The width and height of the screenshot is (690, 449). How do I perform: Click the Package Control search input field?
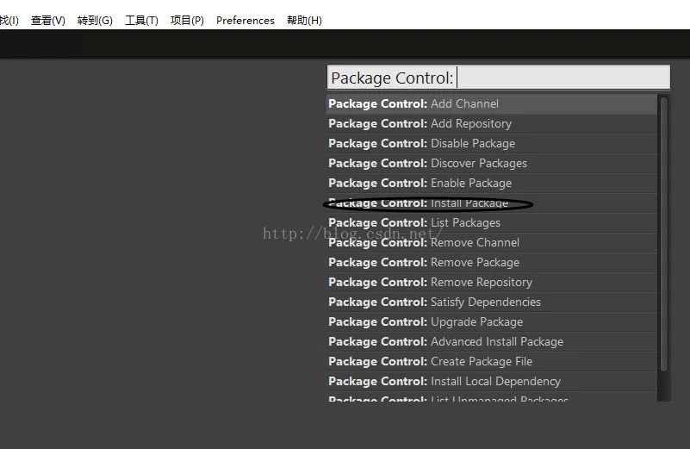(x=498, y=78)
